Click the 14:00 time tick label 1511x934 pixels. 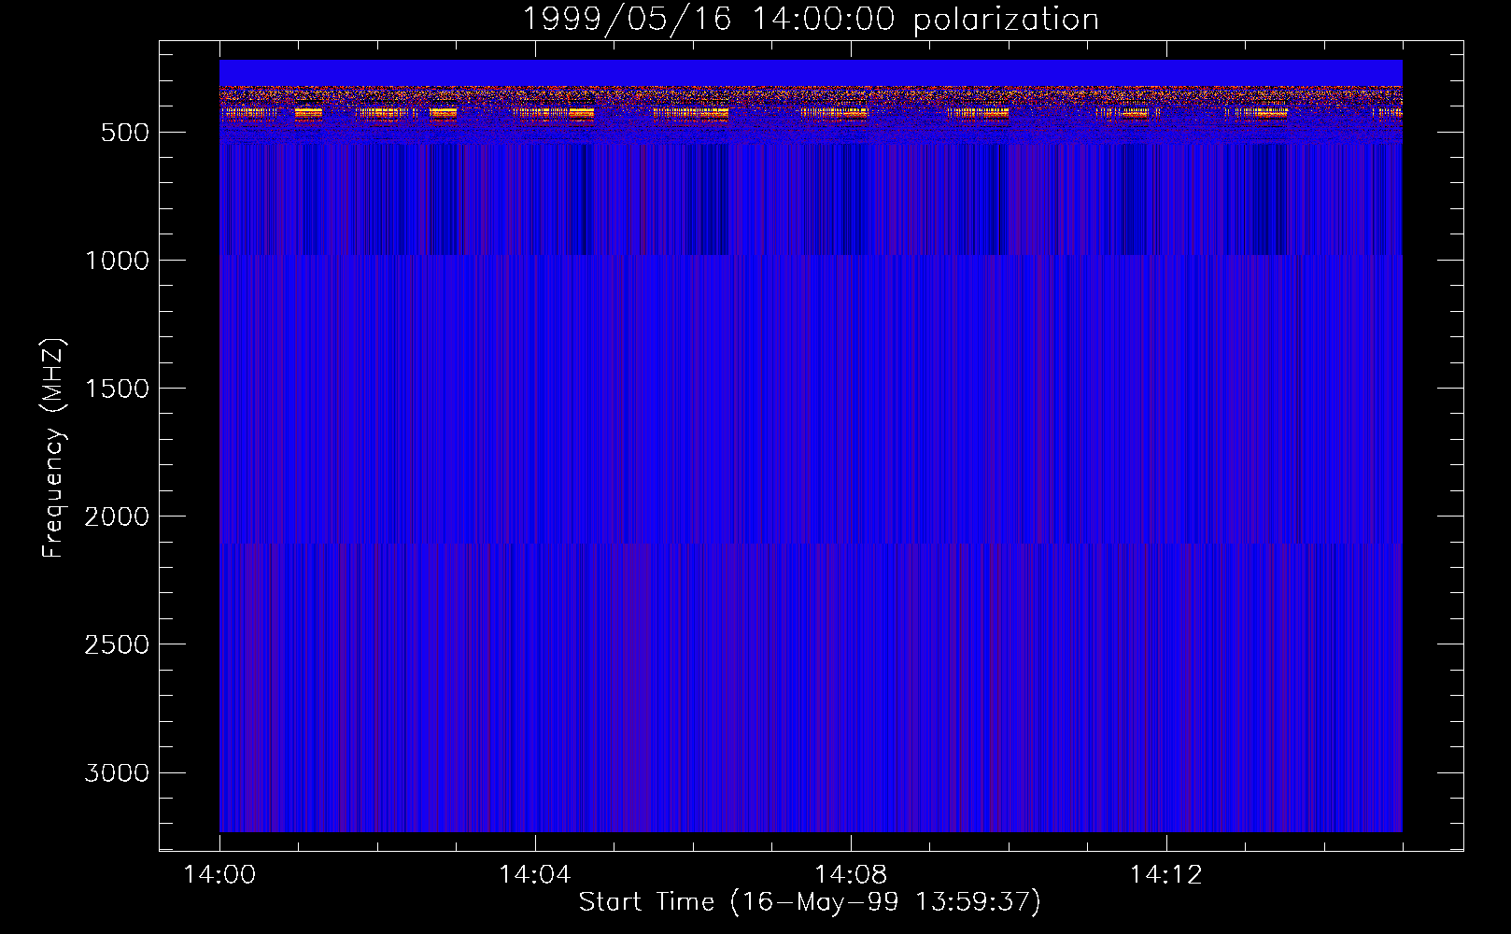point(219,875)
